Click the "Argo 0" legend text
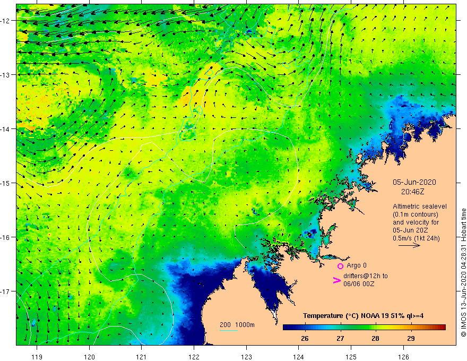This screenshot has width=467, height=361. pos(357,265)
